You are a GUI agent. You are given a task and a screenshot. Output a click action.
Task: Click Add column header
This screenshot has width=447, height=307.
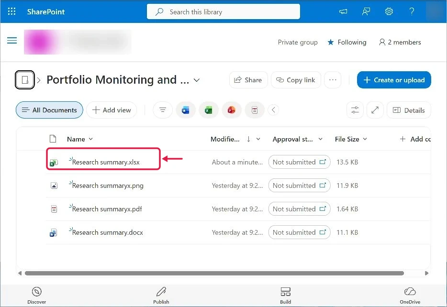pyautogui.click(x=415, y=139)
